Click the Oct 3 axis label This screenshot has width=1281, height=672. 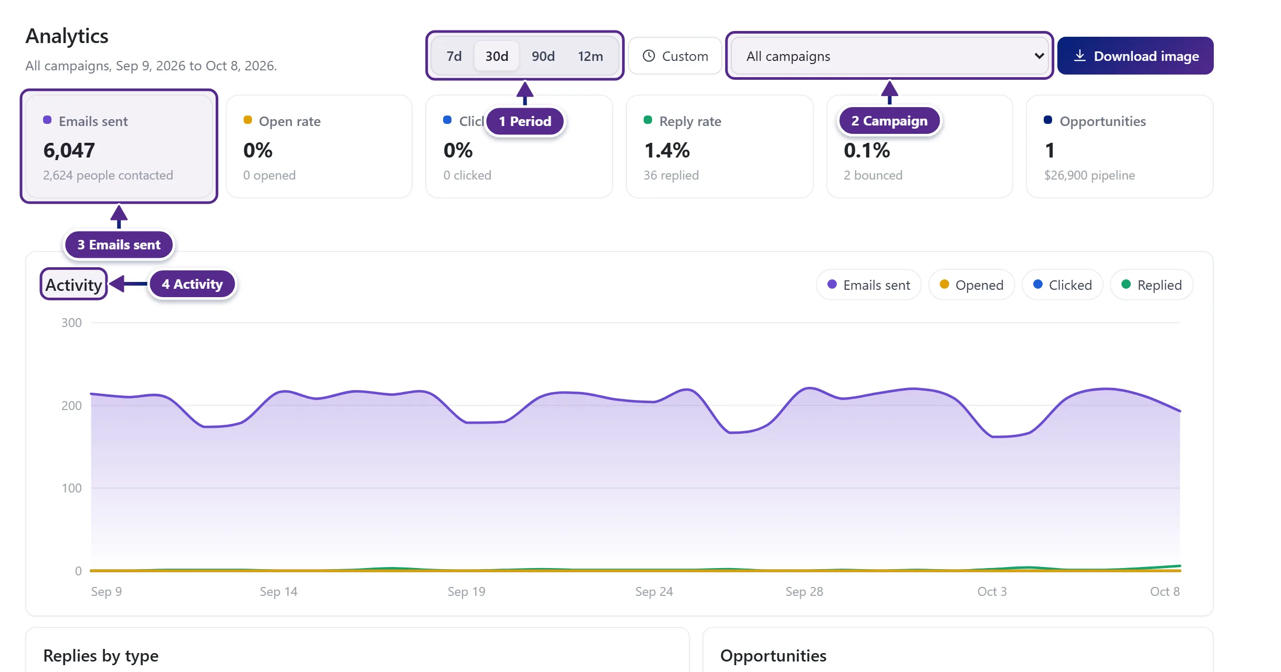click(x=992, y=592)
